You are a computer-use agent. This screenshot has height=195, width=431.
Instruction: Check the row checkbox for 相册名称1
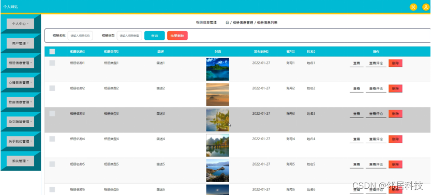point(52,63)
